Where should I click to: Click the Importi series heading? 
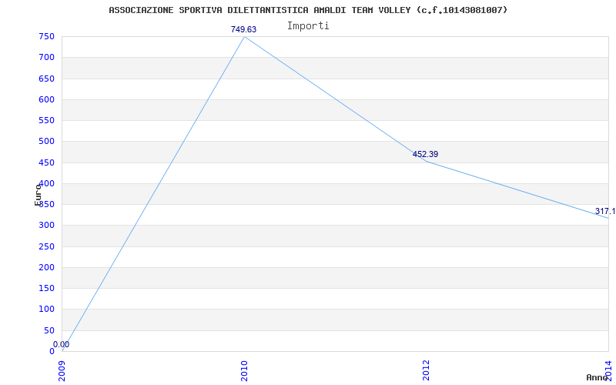[x=308, y=25]
